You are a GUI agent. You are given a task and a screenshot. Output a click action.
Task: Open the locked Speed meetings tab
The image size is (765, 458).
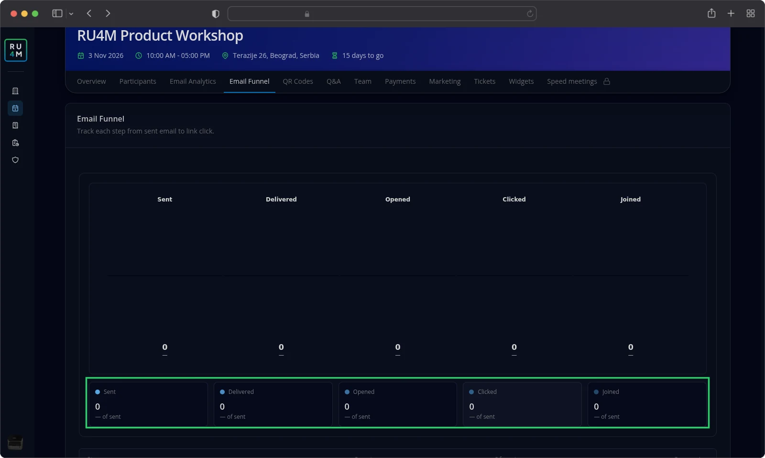572,81
